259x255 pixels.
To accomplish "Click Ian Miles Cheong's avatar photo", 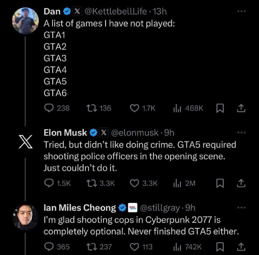I will tap(25, 217).
